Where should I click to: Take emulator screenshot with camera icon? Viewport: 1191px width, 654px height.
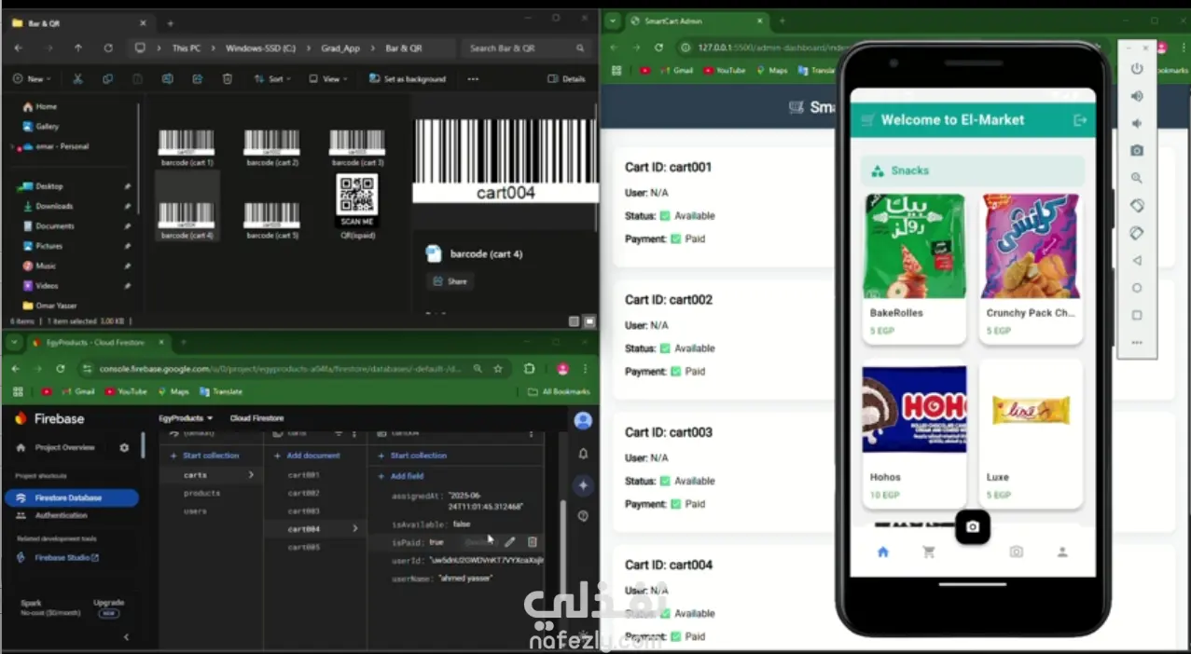(1137, 150)
